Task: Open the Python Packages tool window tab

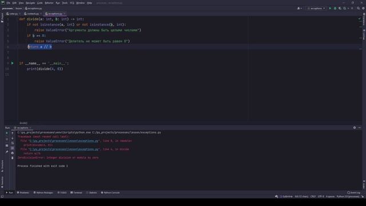Action: point(43,193)
